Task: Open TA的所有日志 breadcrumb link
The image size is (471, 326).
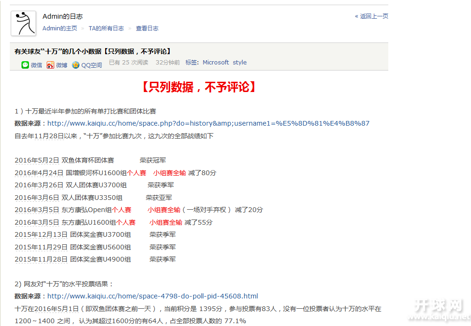Action: [x=106, y=28]
